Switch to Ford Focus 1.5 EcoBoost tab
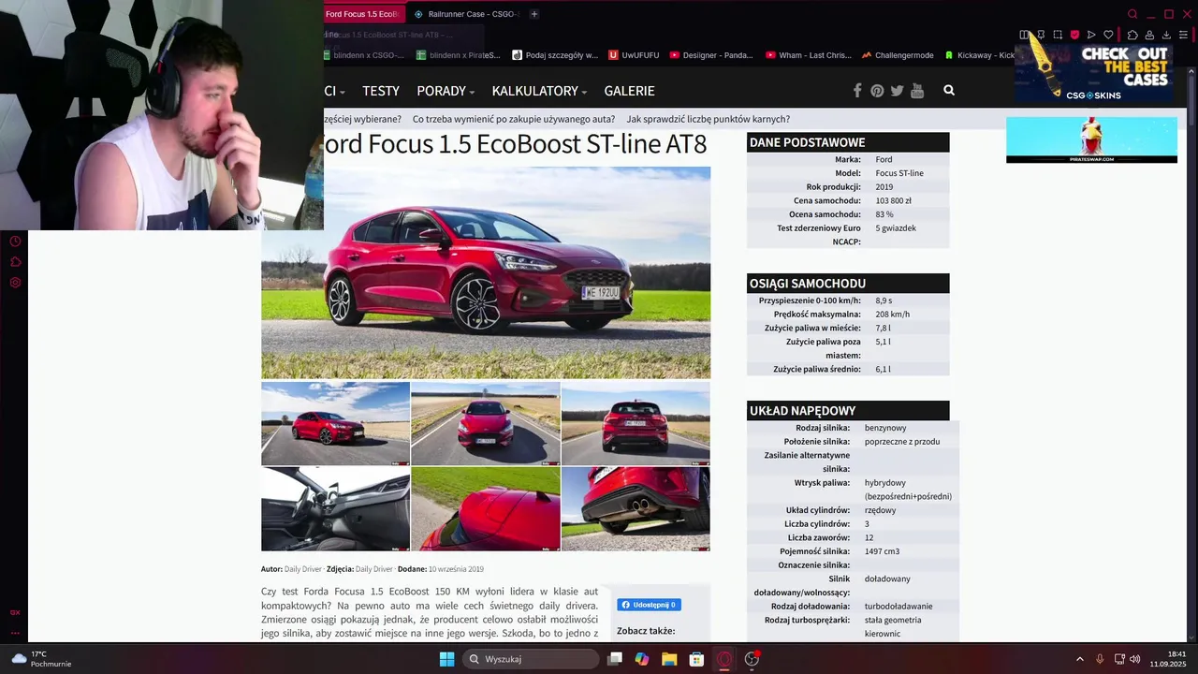Image resolution: width=1198 pixels, height=674 pixels. [x=365, y=14]
